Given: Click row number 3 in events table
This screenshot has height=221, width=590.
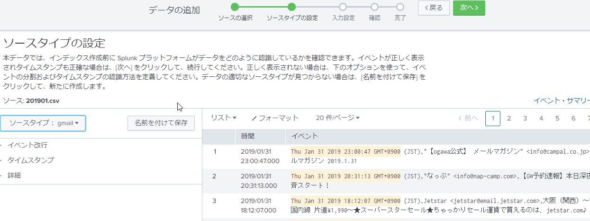Looking at the screenshot, I should (x=214, y=201).
